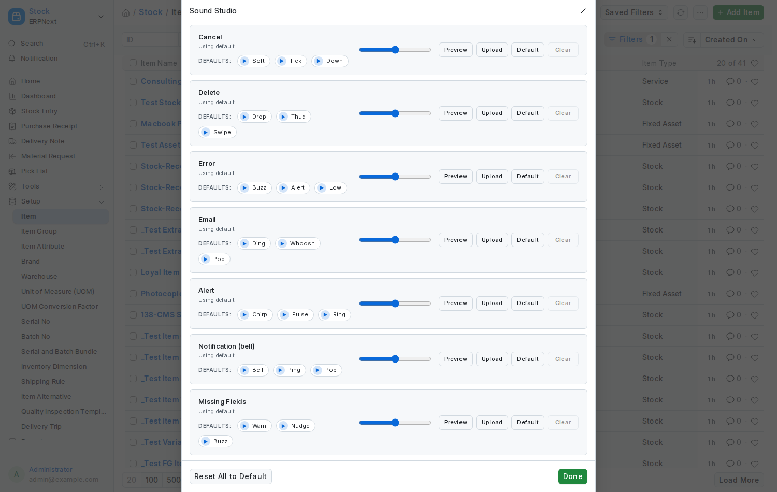Play the Alert default chip under Error

point(293,188)
